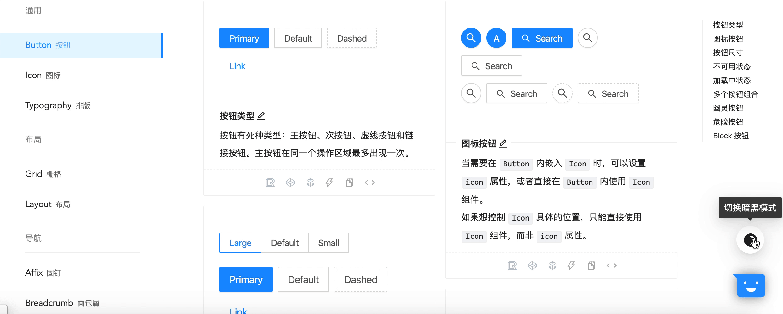
Task: Select the Large button size option
Action: coord(240,243)
